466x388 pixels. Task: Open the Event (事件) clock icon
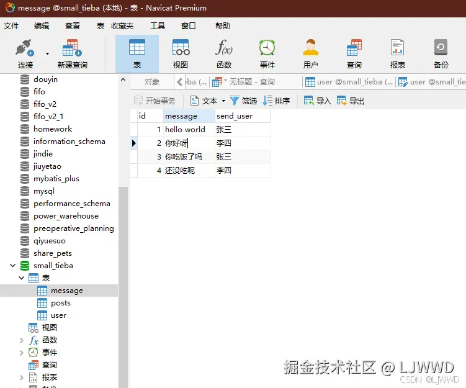point(267,47)
